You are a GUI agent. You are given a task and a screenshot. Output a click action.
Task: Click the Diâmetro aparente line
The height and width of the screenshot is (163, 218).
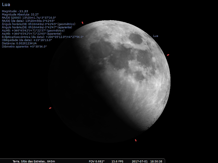click(24, 47)
